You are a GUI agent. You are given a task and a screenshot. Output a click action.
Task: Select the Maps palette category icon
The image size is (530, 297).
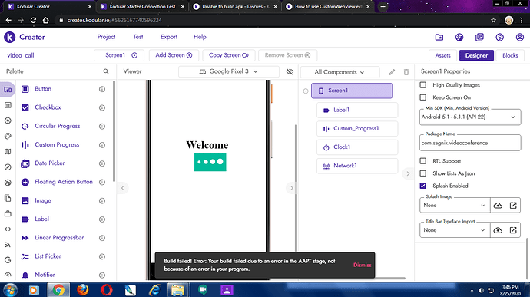tap(8, 152)
